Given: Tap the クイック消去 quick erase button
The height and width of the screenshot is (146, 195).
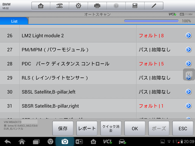Looking at the screenshot, I should tap(111, 128).
